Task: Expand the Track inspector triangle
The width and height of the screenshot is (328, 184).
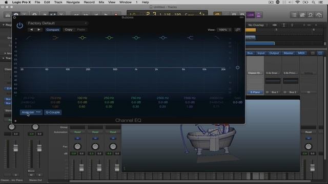Action: point(4,58)
